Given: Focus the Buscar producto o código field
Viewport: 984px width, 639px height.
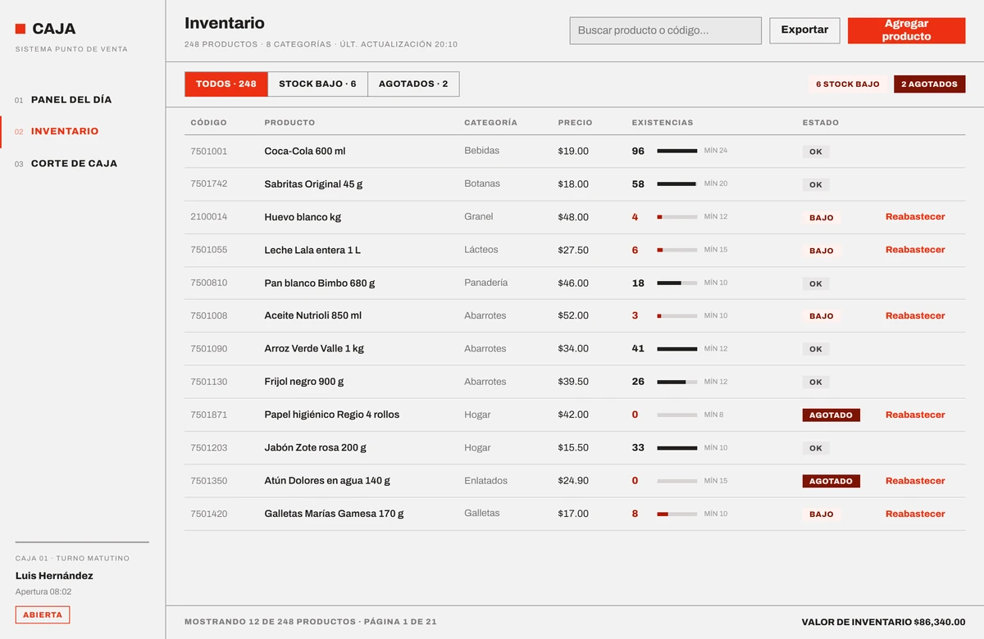Looking at the screenshot, I should coord(666,30).
